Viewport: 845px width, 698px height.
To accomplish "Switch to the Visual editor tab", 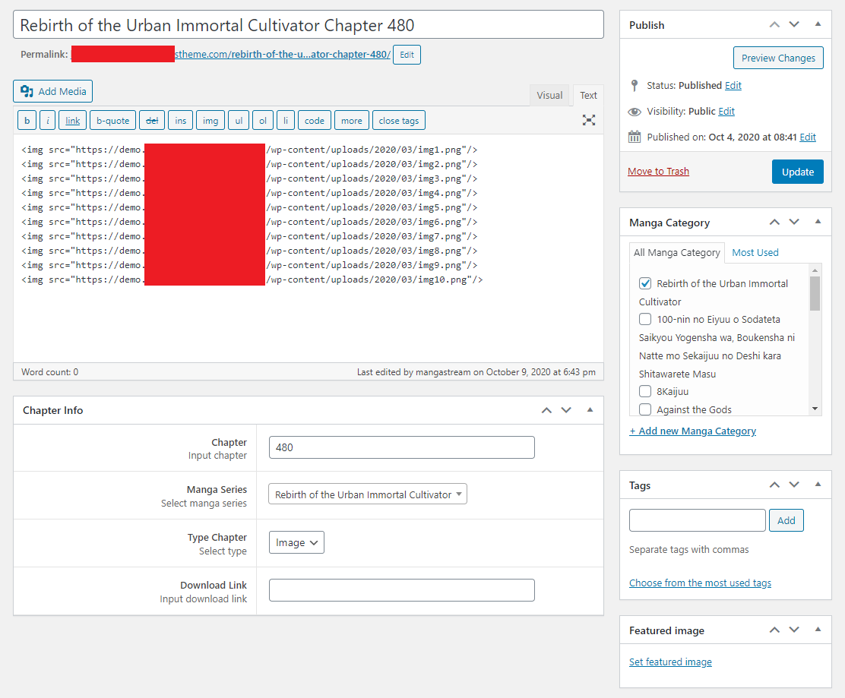I will pyautogui.click(x=549, y=95).
